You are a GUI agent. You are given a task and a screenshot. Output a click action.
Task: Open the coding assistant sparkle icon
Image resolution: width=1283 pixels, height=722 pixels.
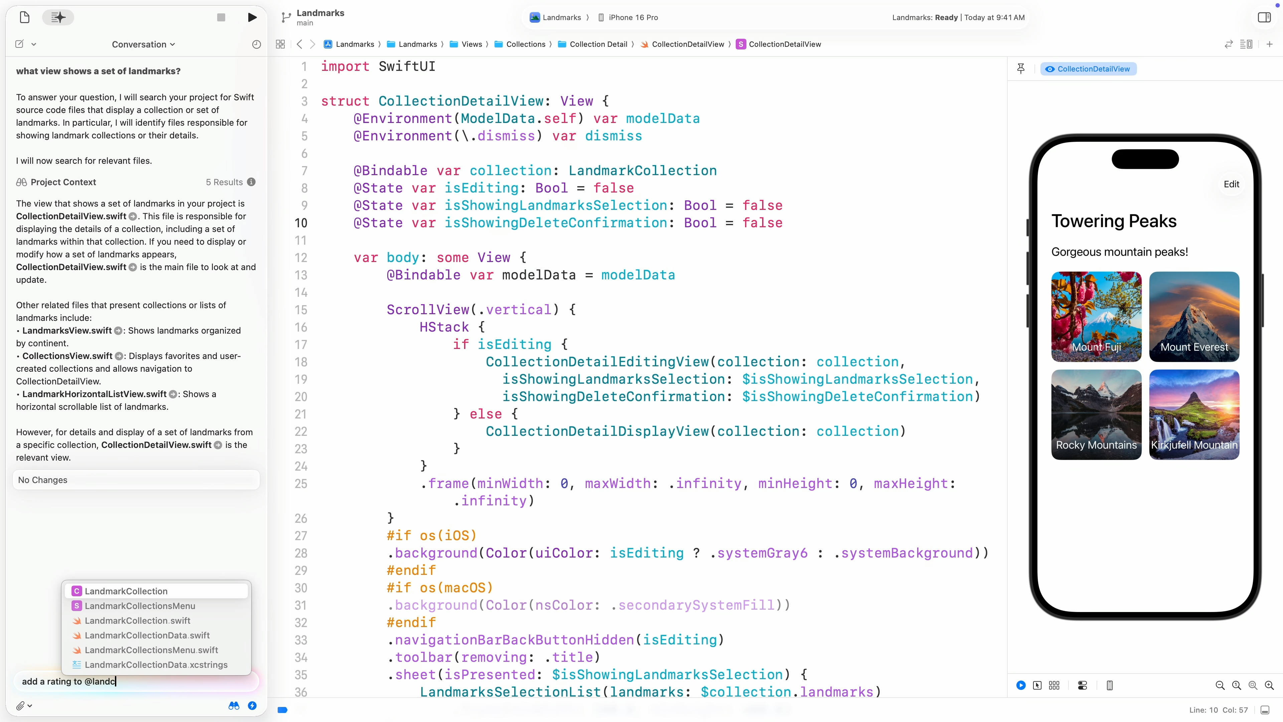[58, 17]
